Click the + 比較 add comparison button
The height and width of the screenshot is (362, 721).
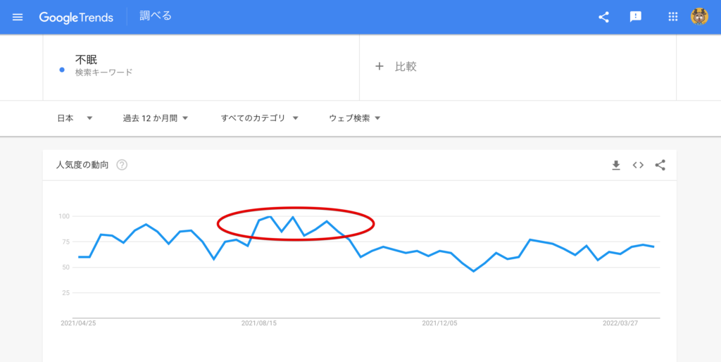pos(396,66)
